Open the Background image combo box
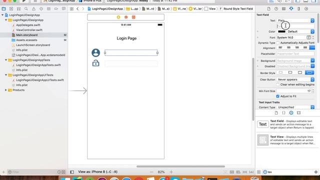Viewport: 320px width, 180px height. (x=295, y=60)
